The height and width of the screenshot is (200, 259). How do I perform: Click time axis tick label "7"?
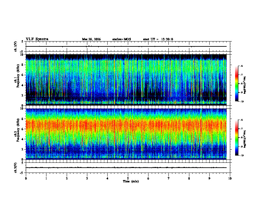coord(169,178)
